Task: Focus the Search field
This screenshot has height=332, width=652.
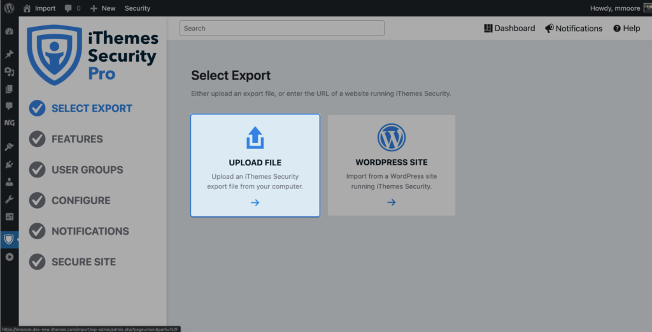Action: pyautogui.click(x=282, y=28)
